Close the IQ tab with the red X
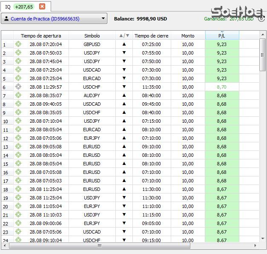This screenshot has width=267, height=254. (42, 6)
